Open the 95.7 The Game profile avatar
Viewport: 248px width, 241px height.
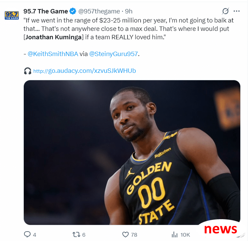click(12, 15)
